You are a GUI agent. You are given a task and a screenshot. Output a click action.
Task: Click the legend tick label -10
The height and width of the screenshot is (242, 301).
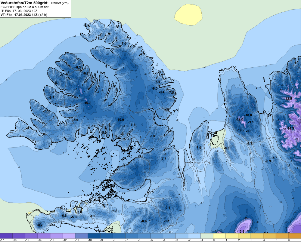click(90, 240)
